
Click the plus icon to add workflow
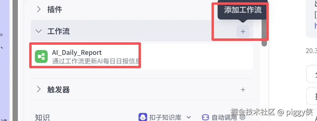243,32
